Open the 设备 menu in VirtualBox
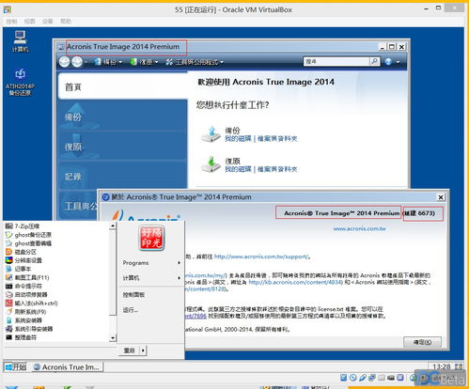 (48, 21)
